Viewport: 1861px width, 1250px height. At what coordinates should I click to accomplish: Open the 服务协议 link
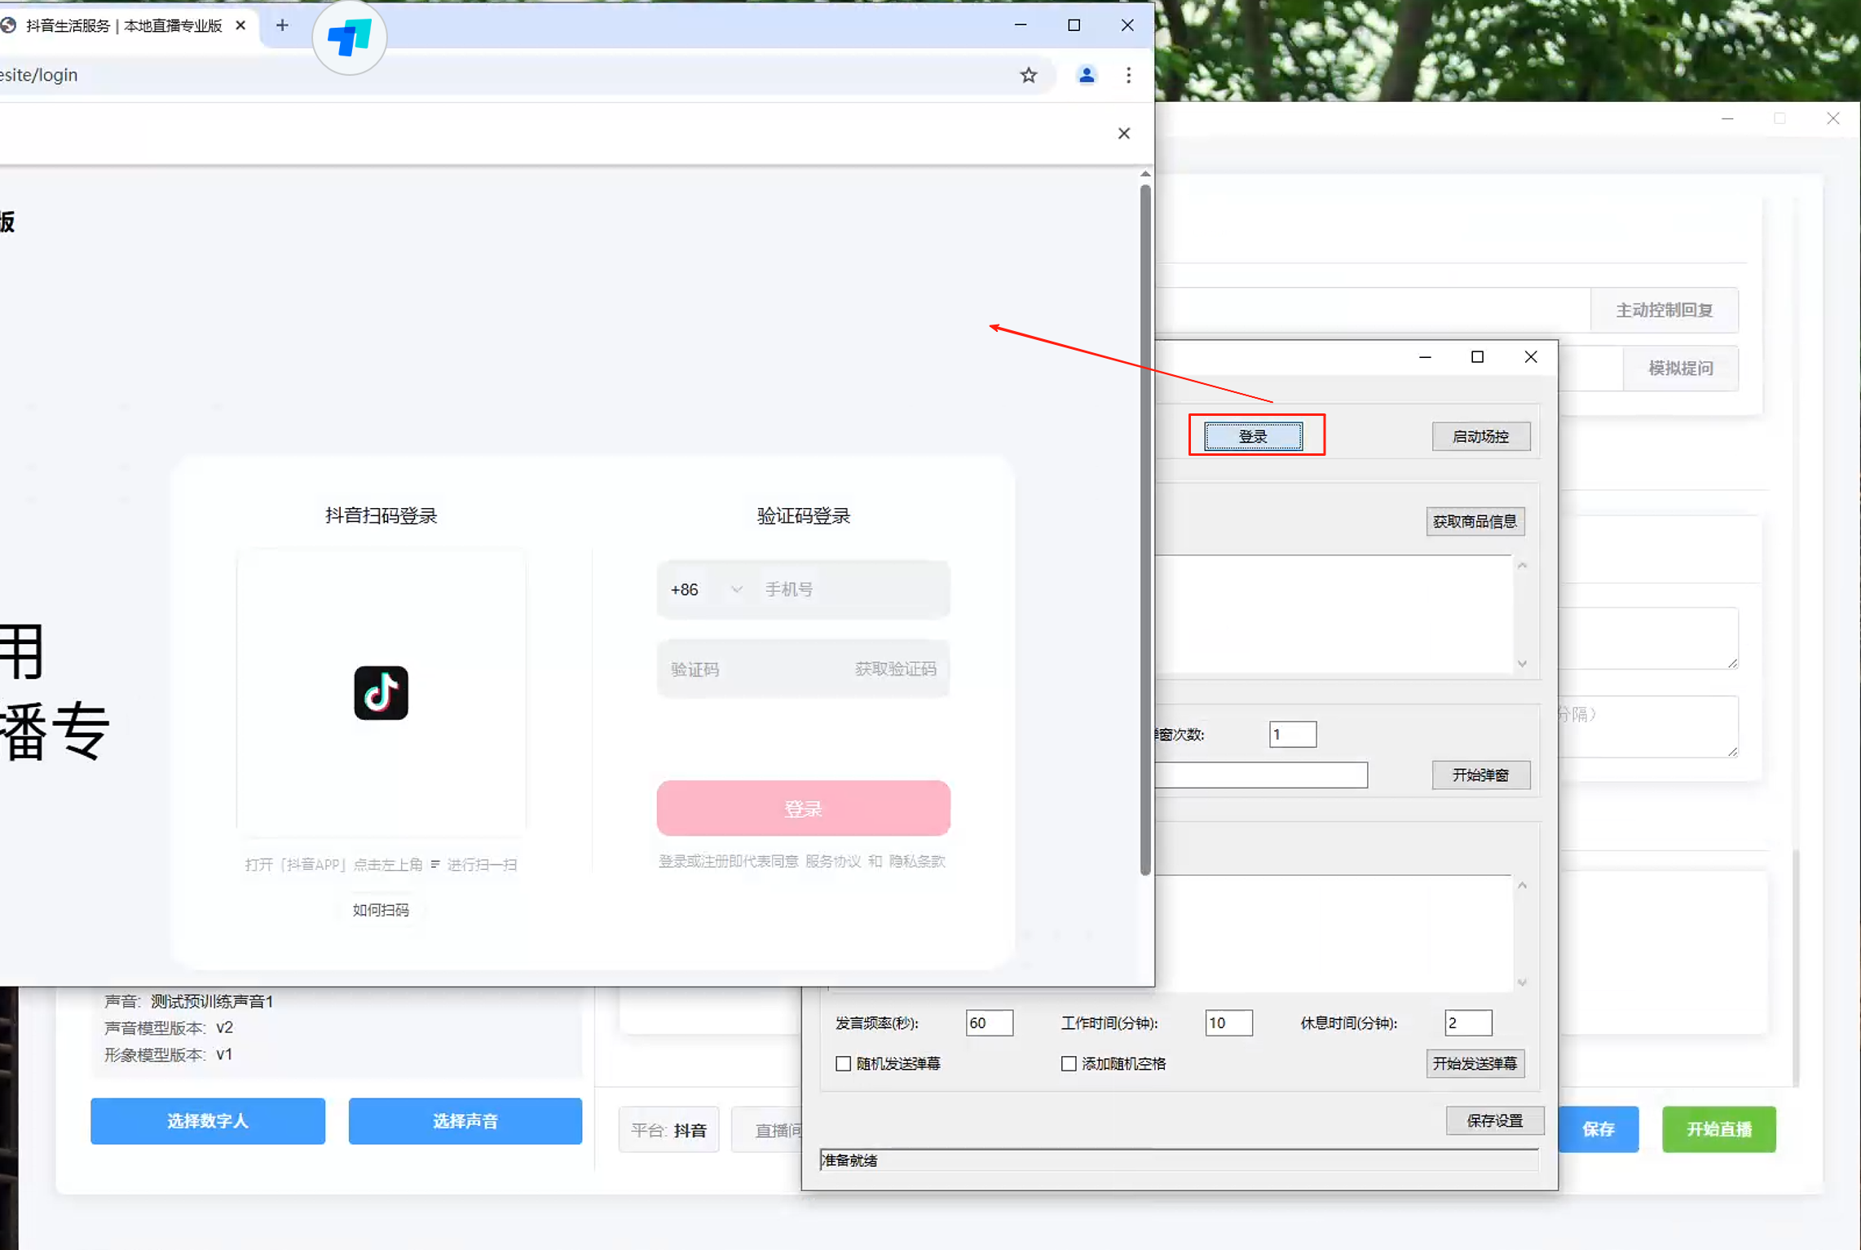[x=832, y=861]
